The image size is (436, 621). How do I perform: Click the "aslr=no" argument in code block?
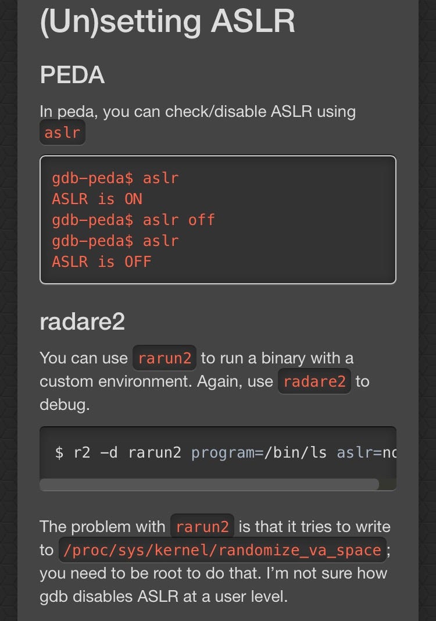click(x=366, y=452)
